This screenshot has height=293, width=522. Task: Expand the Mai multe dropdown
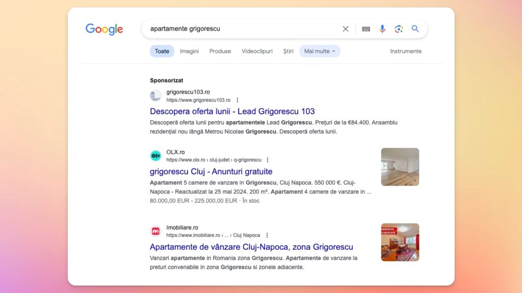320,51
